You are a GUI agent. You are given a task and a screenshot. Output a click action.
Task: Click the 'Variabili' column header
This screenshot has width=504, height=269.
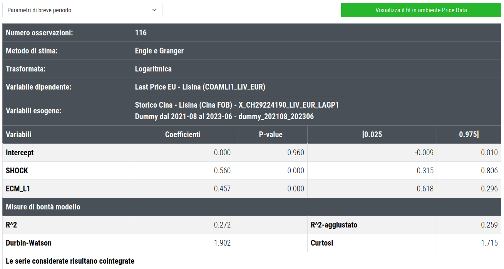(18, 134)
